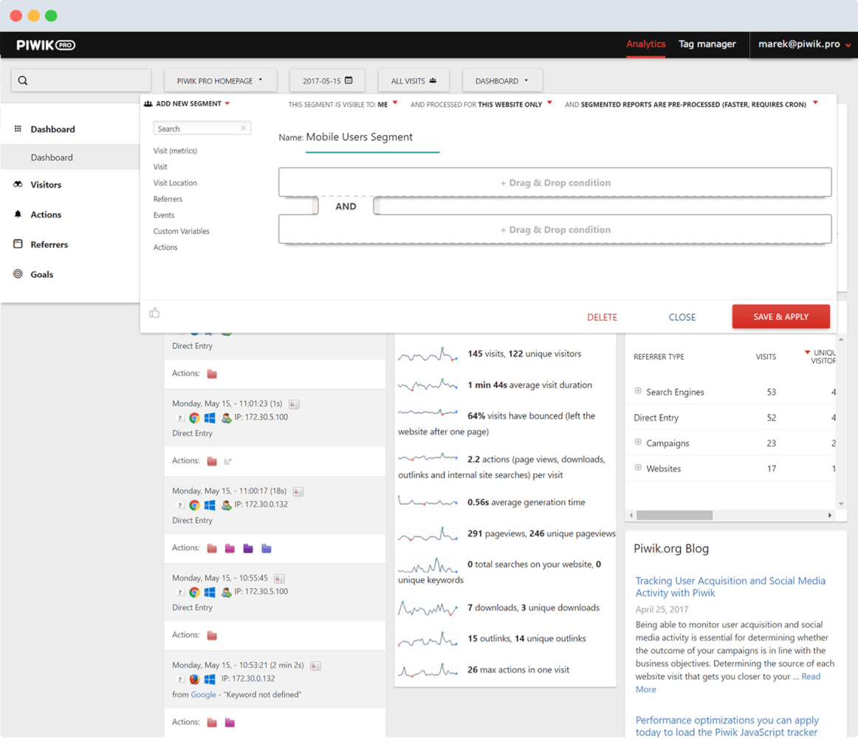Click SAVE & APPLY to save the segment

point(781,316)
